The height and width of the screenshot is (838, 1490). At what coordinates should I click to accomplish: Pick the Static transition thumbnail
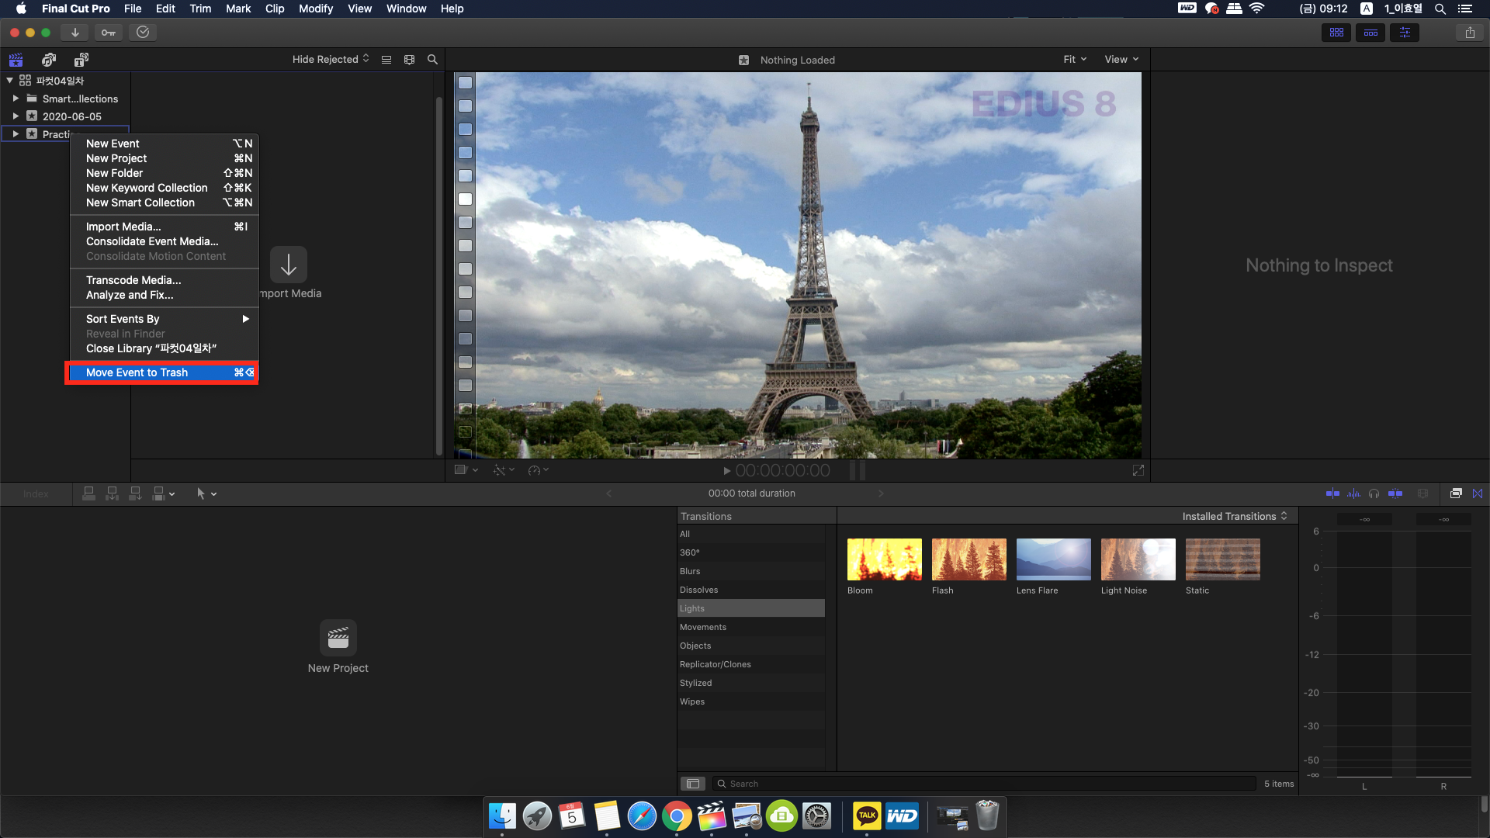click(x=1223, y=559)
